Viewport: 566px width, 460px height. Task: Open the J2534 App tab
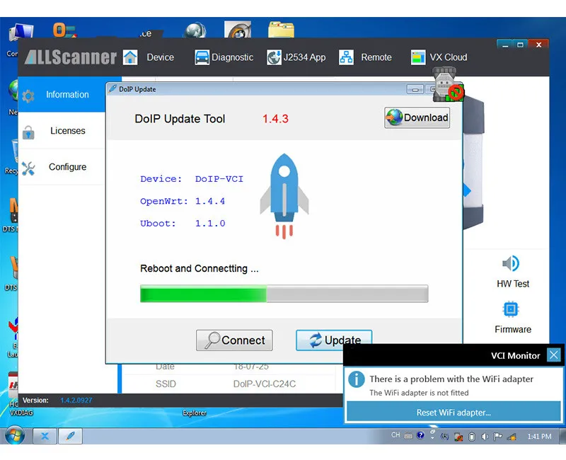coord(305,57)
